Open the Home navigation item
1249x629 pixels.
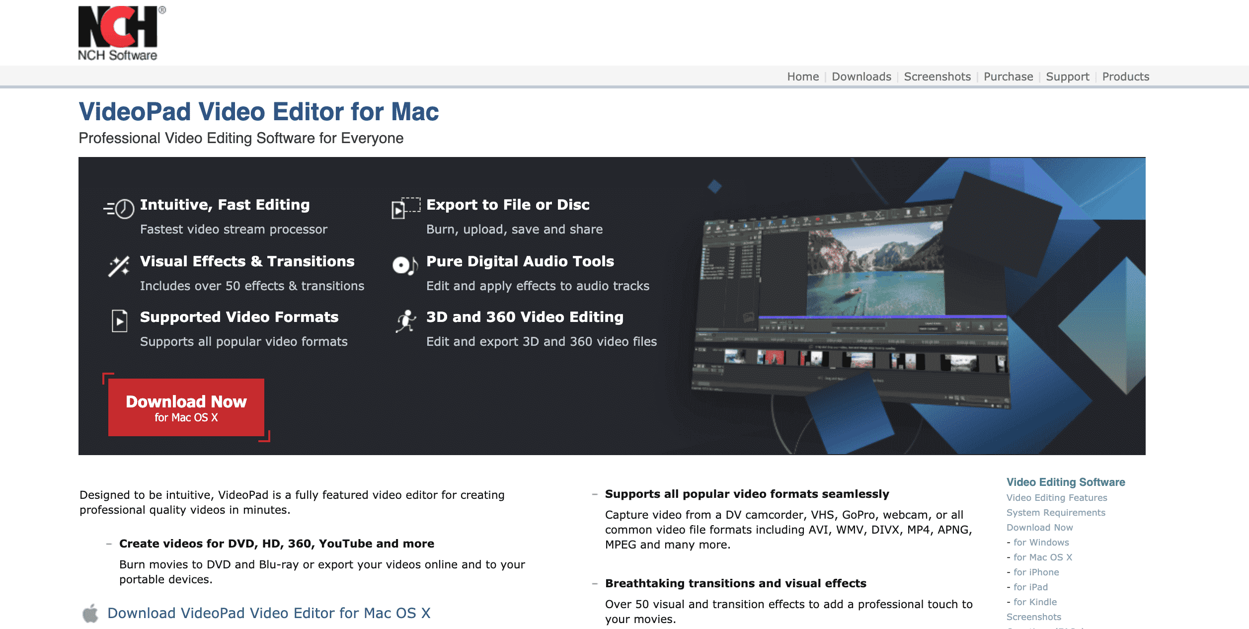tap(802, 77)
